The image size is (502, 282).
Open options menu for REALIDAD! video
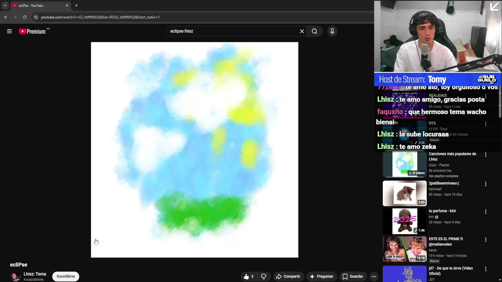coord(486,96)
